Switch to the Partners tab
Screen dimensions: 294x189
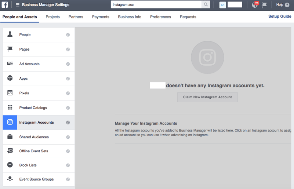pos(76,17)
